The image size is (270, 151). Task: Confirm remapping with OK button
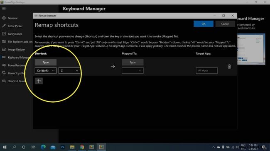(x=204, y=24)
